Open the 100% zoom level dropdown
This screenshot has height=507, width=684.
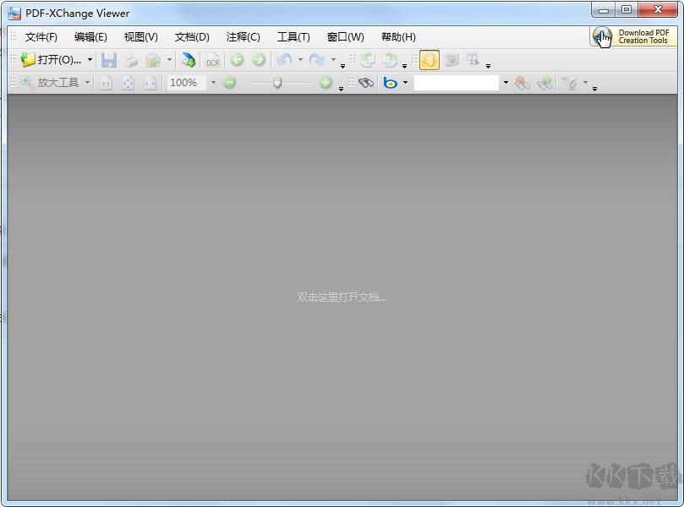(x=213, y=83)
